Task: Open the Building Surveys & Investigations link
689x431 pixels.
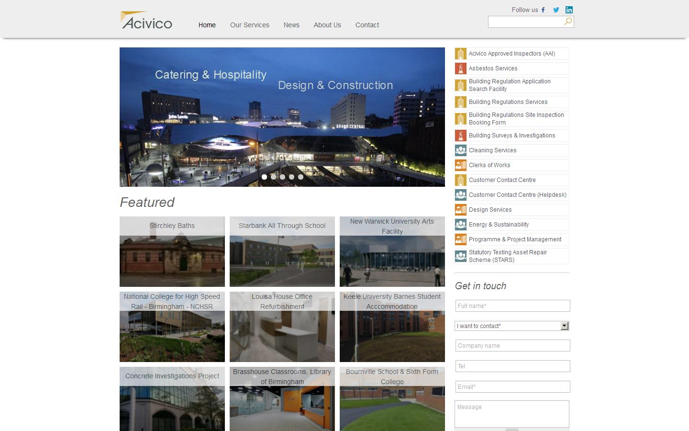Action: click(x=511, y=136)
